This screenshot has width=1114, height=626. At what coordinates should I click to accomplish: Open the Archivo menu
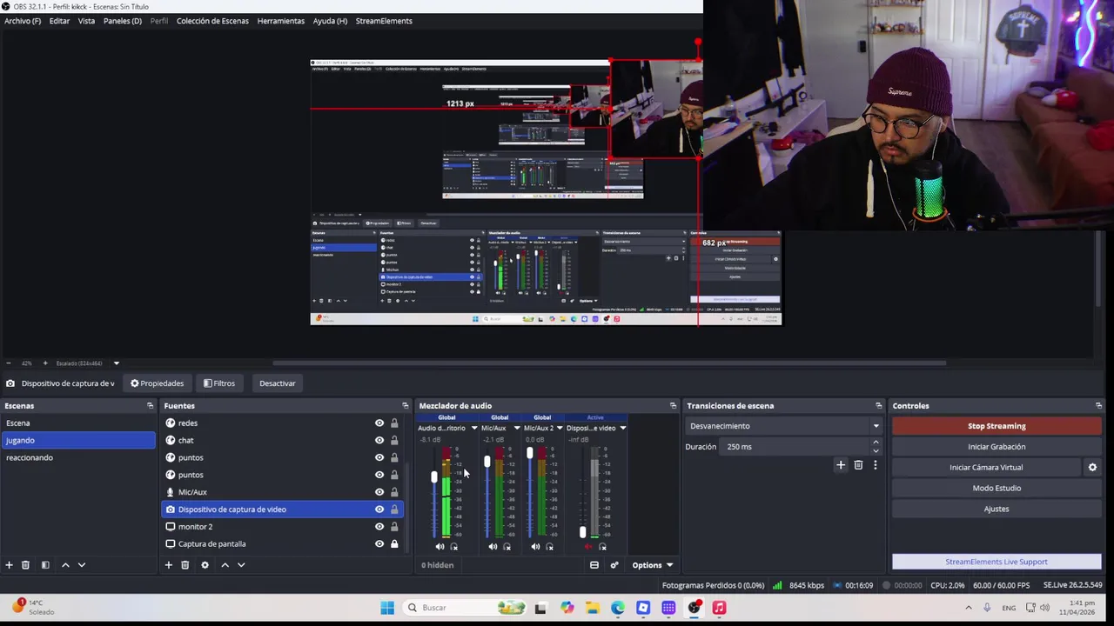(x=23, y=21)
